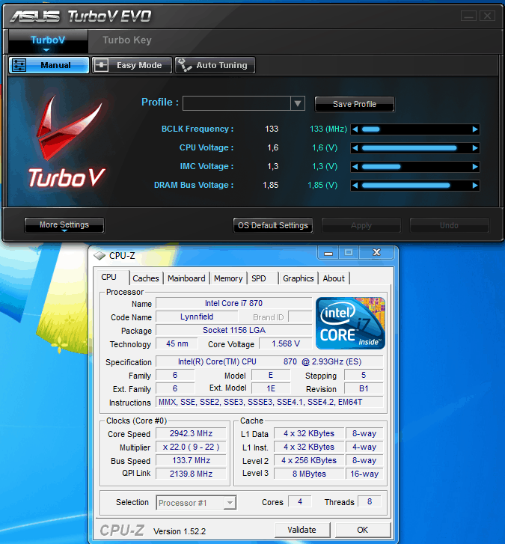505x544 pixels.
Task: Save the current profile
Action: coord(355,104)
